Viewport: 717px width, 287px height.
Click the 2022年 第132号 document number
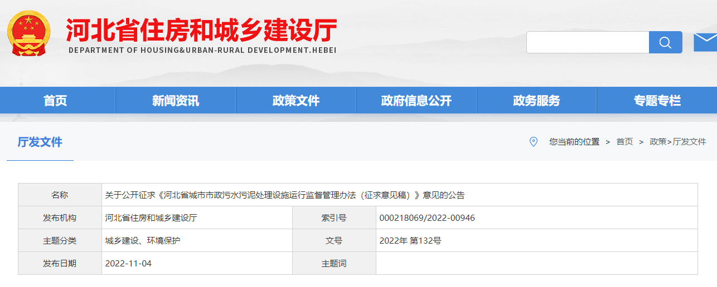[x=410, y=241]
